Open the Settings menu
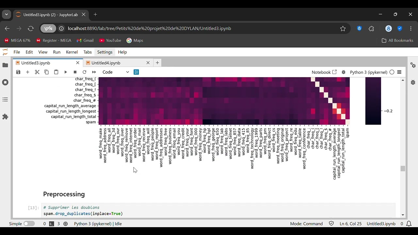The height and width of the screenshot is (235, 418). (105, 52)
